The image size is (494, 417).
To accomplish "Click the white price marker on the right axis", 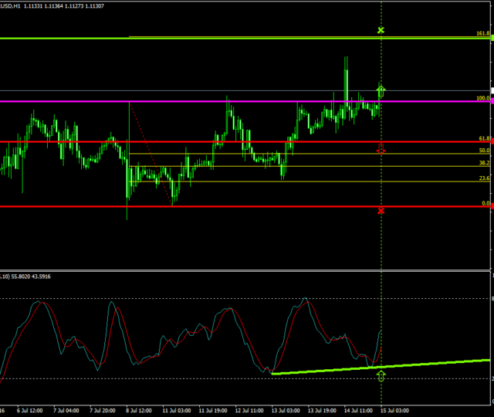I will pyautogui.click(x=491, y=91).
